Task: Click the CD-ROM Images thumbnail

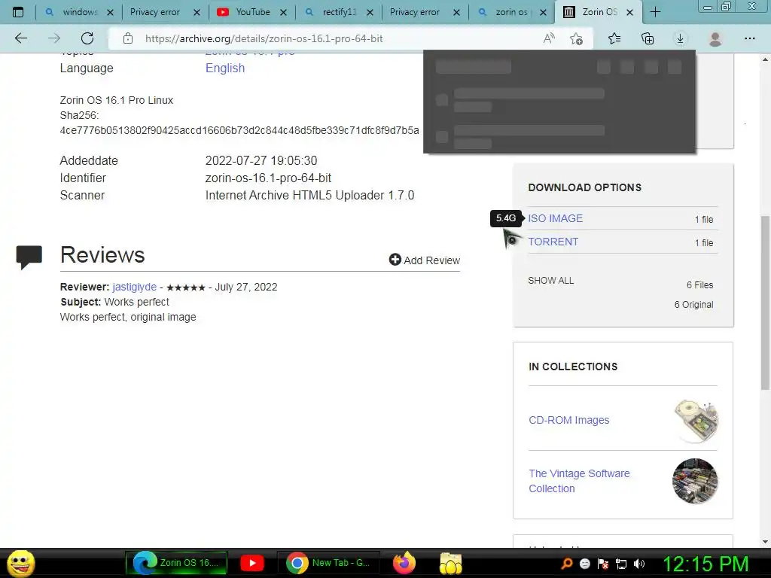Action: 695,421
